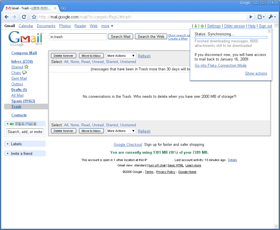
Task: Click the Gmail favicon on the tab
Action: pyautogui.click(x=8, y=8)
